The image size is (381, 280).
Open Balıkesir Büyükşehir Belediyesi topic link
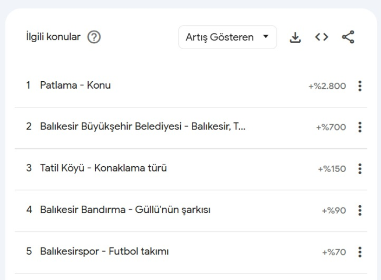[x=143, y=127]
